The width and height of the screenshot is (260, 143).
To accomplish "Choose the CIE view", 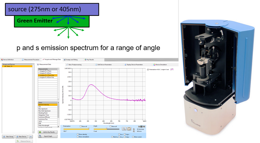I will coord(48,107).
